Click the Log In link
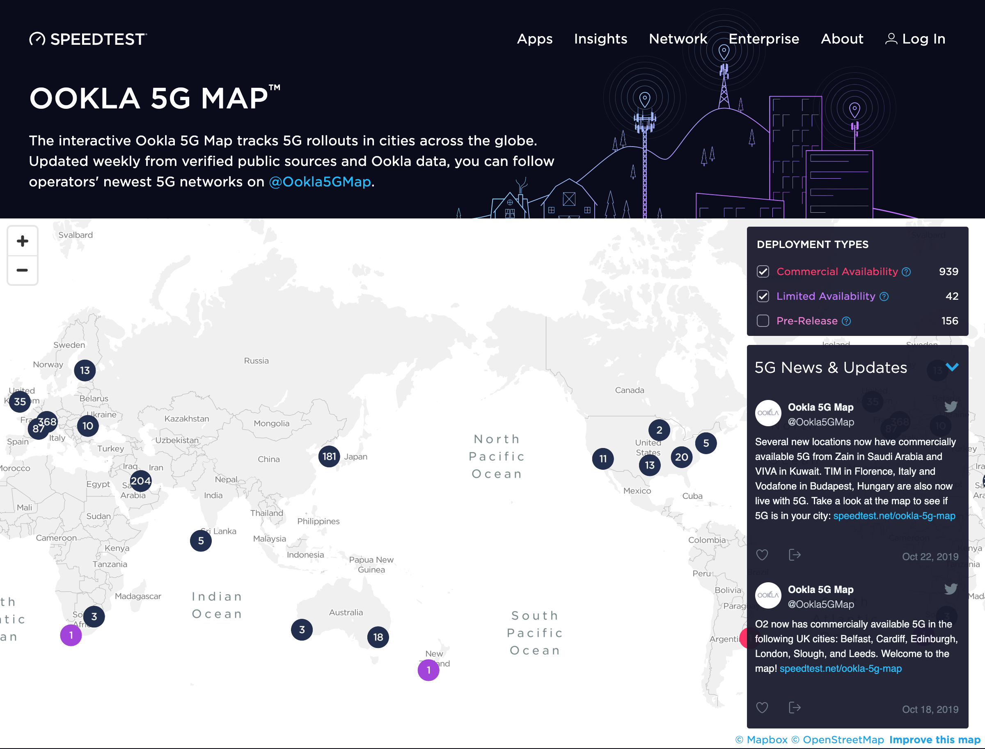 [x=915, y=39]
